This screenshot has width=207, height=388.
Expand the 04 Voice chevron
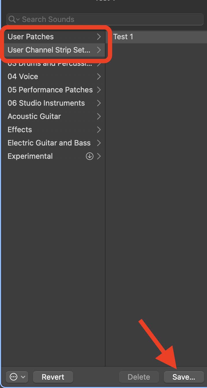click(99, 77)
